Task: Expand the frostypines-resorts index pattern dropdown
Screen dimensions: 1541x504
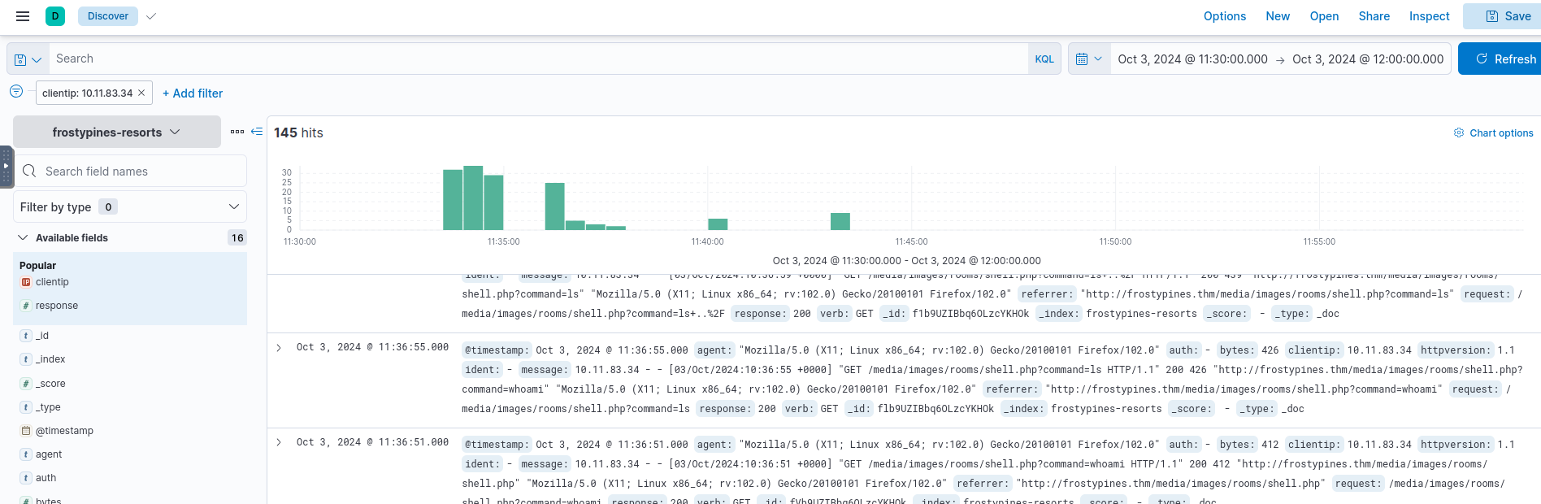Action: click(x=116, y=133)
